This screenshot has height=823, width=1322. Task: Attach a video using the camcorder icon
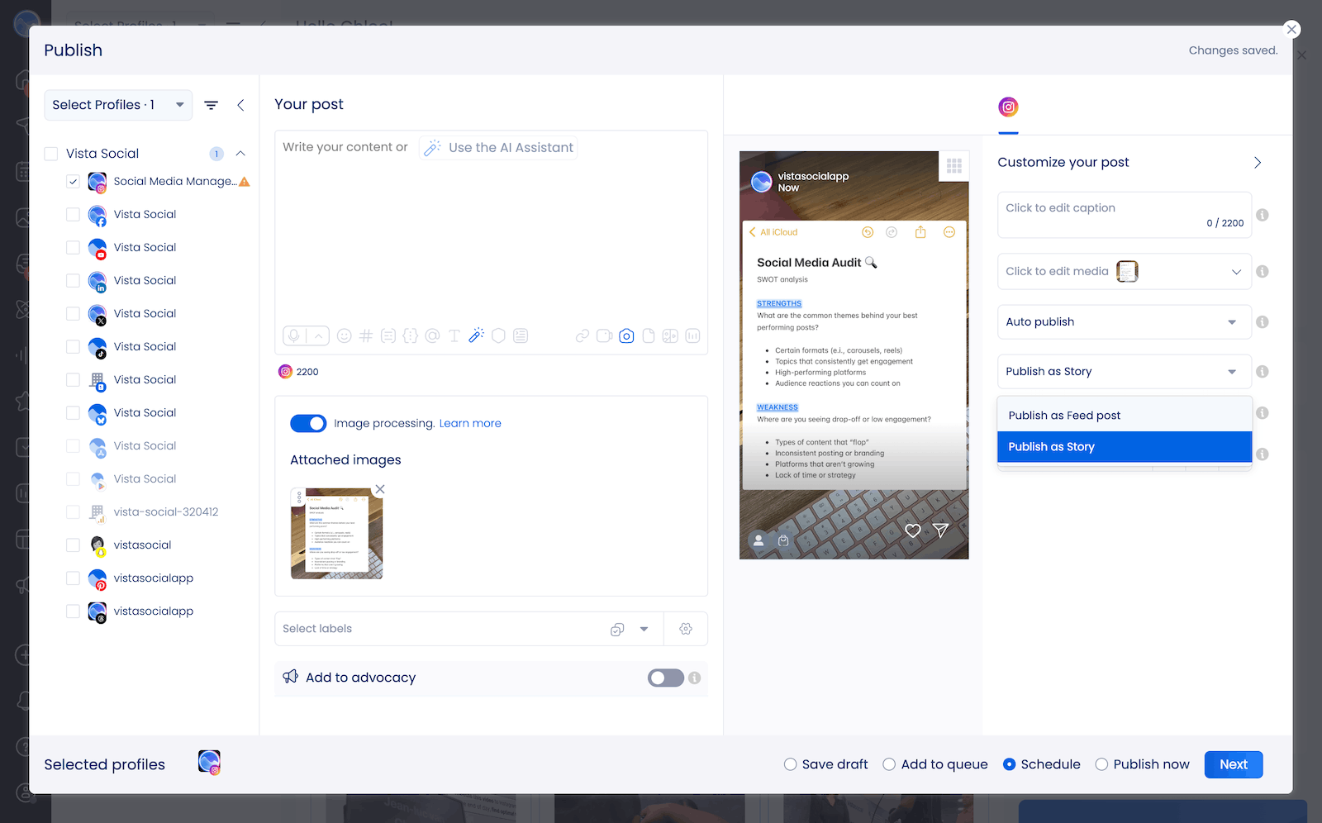tap(605, 335)
